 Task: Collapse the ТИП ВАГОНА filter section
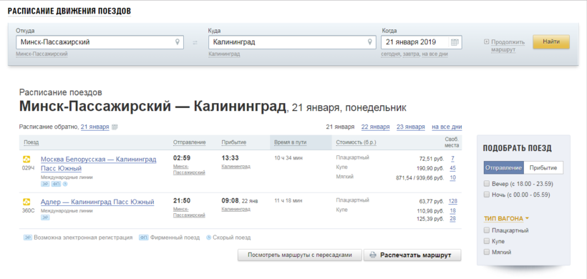(x=506, y=218)
